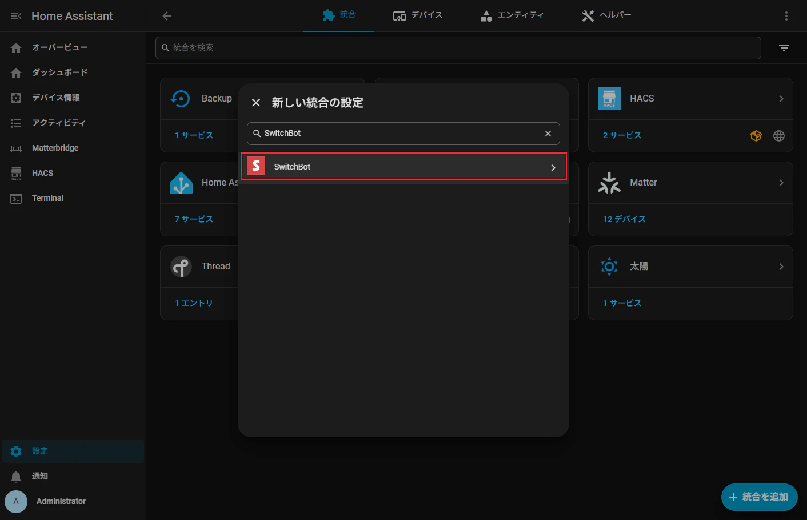Click the Sun integration icon
The height and width of the screenshot is (520, 807).
pyautogui.click(x=609, y=267)
